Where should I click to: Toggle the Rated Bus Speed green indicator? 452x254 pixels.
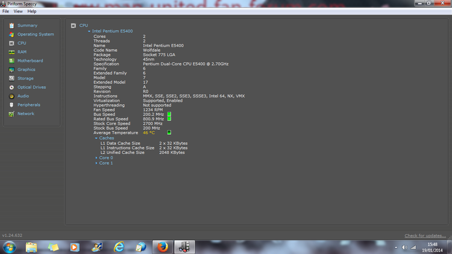click(x=169, y=119)
